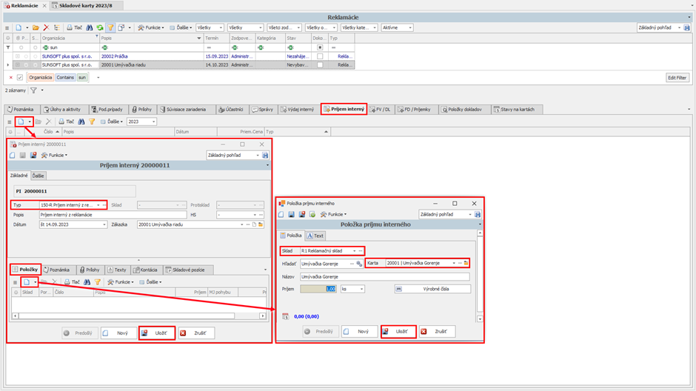
Task: Open the Výdaj interný tab
Action: coord(298,109)
